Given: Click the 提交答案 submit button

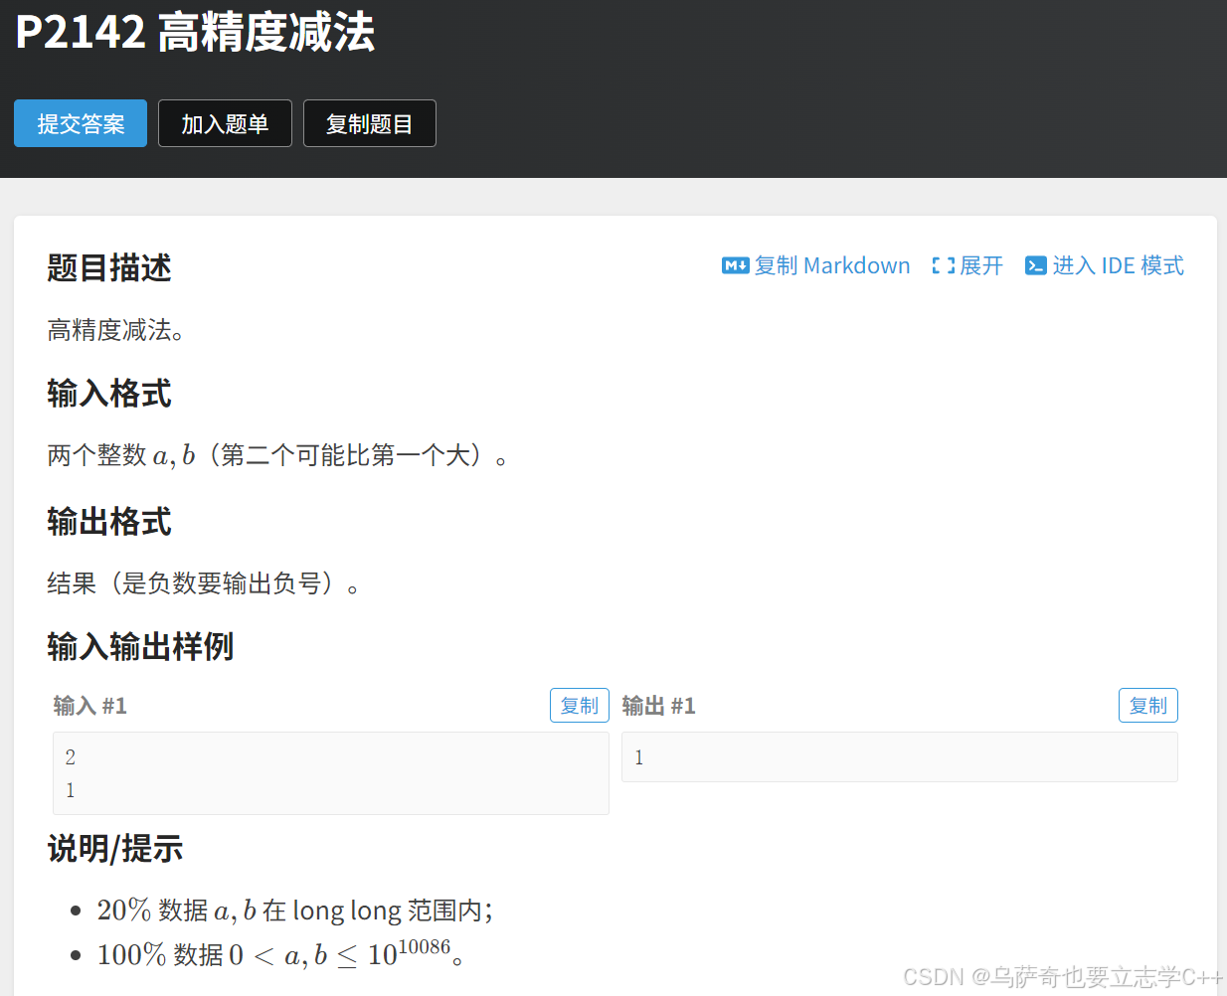Looking at the screenshot, I should [81, 123].
